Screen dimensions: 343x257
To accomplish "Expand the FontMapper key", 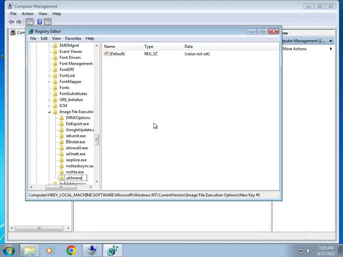I will click(49, 82).
